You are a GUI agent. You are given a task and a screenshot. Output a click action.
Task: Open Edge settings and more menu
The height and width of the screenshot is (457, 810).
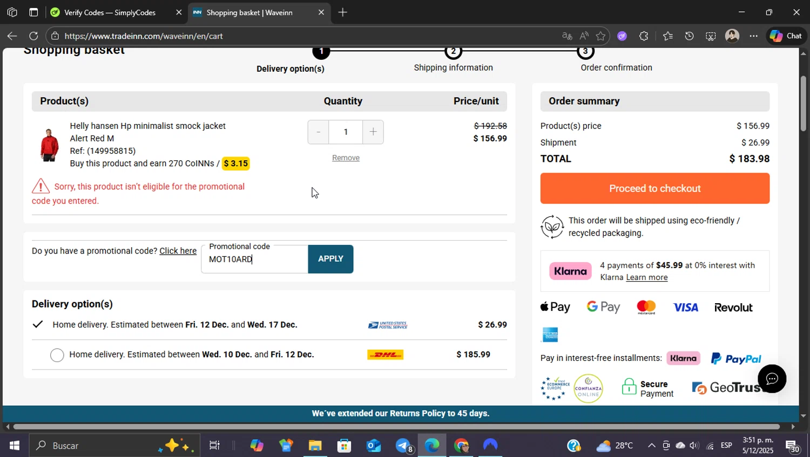pos(754,36)
